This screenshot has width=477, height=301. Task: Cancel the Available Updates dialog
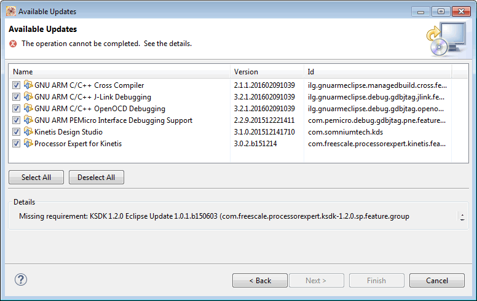click(436, 281)
